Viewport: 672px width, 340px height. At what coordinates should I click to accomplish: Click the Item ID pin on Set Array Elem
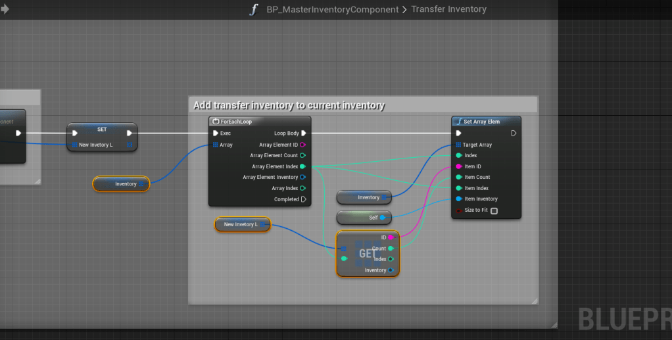click(x=458, y=166)
